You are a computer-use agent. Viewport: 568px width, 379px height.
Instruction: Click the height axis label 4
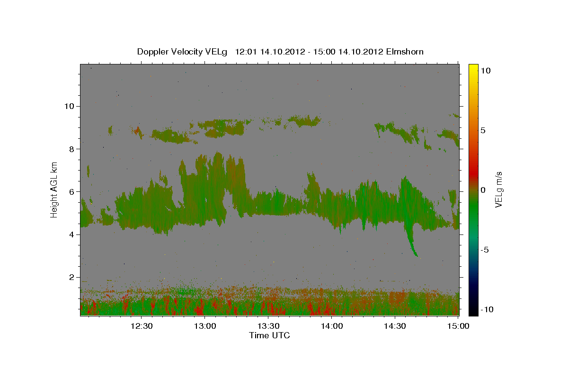(x=71, y=235)
